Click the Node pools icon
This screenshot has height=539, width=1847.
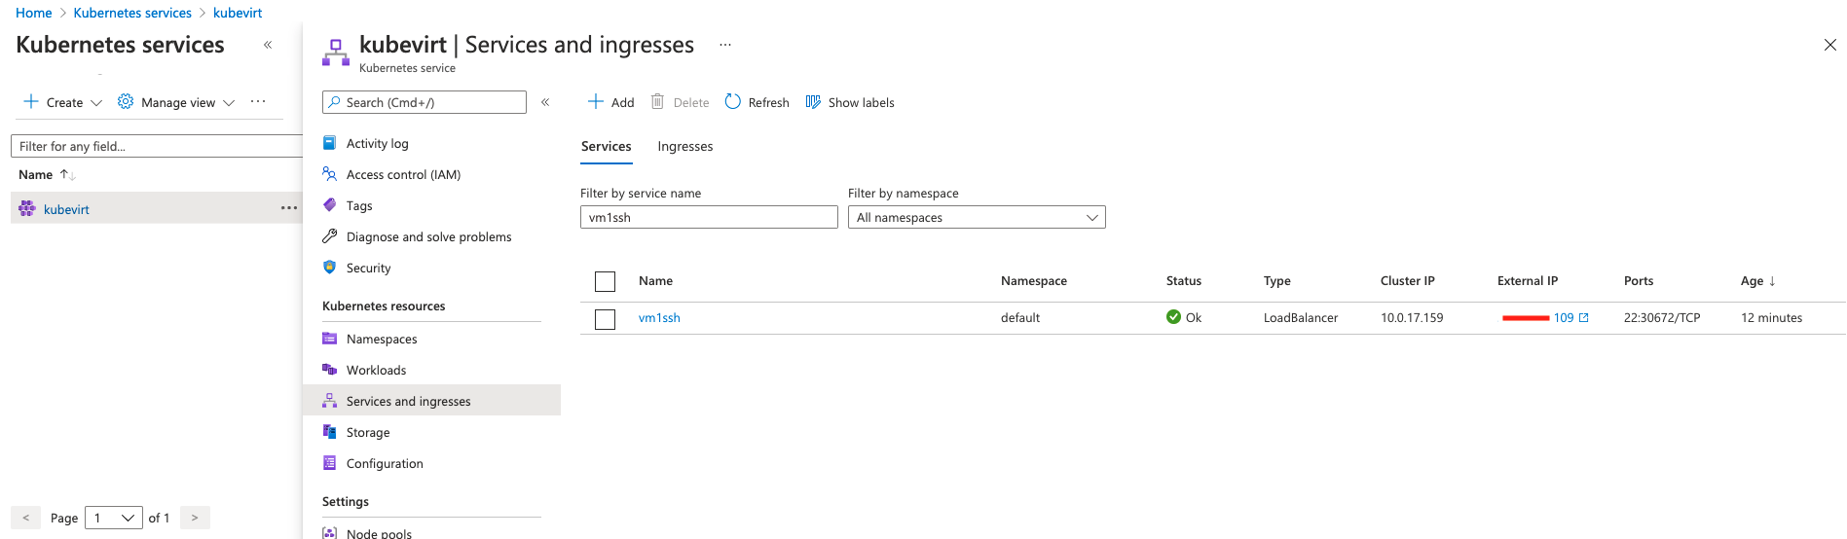[330, 533]
